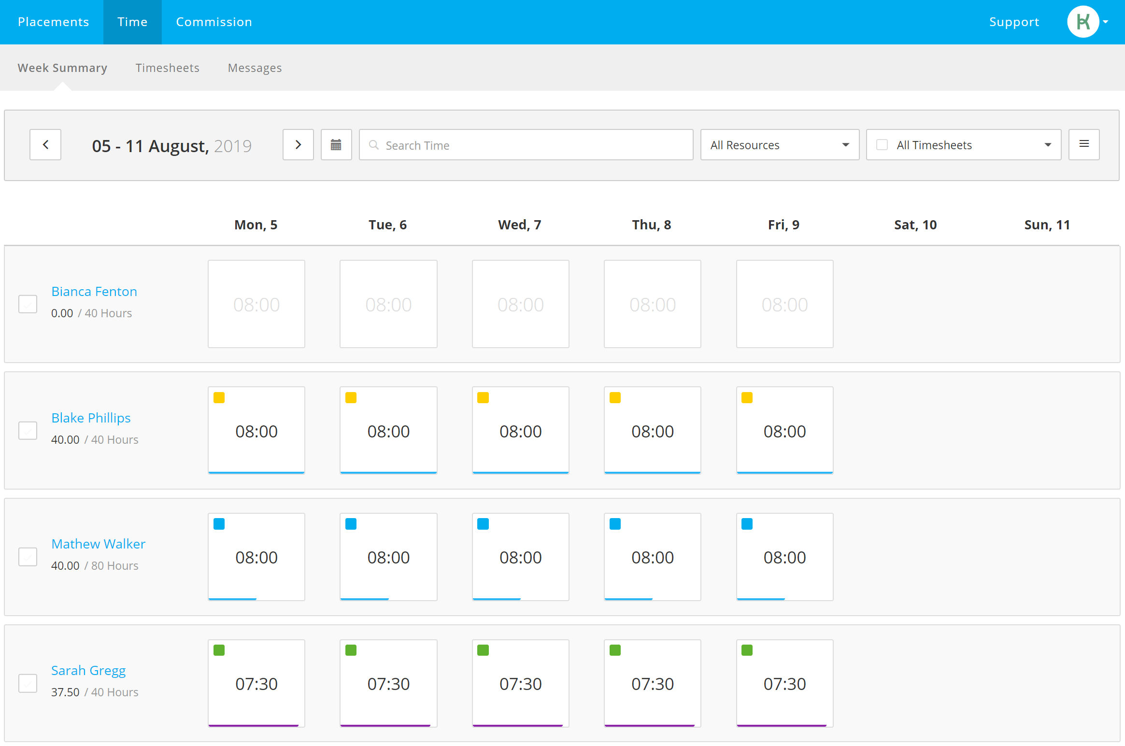This screenshot has width=1125, height=746.
Task: Open Mathew Walker's Tuesday time entry
Action: pos(388,557)
